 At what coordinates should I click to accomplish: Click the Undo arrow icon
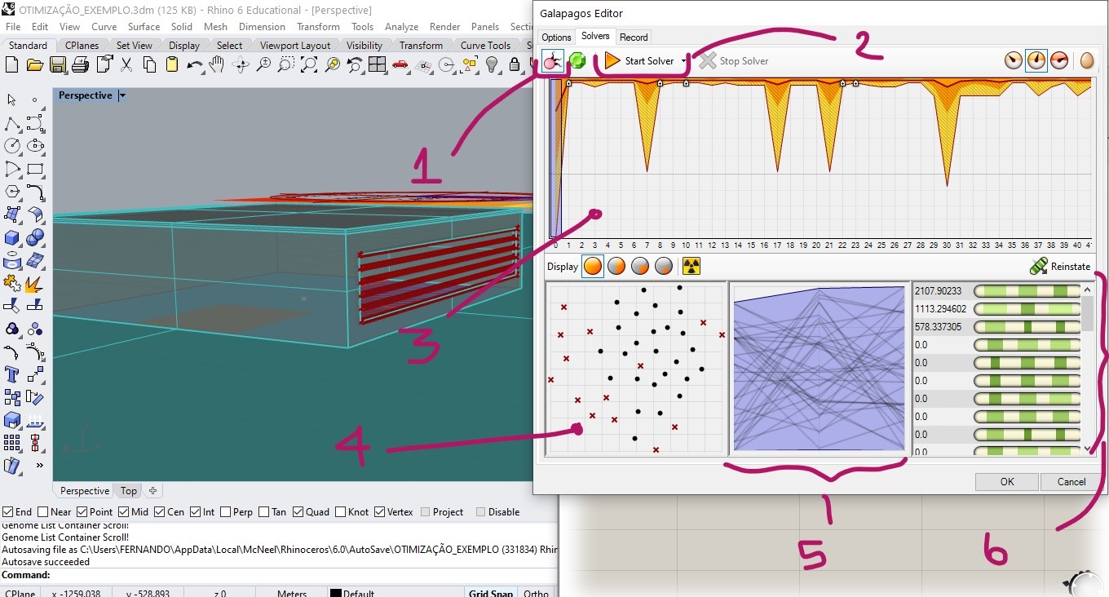194,65
